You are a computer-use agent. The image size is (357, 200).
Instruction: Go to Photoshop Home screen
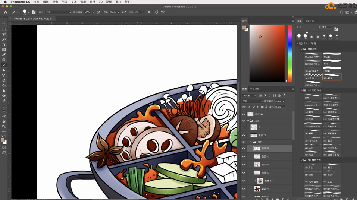point(6,12)
